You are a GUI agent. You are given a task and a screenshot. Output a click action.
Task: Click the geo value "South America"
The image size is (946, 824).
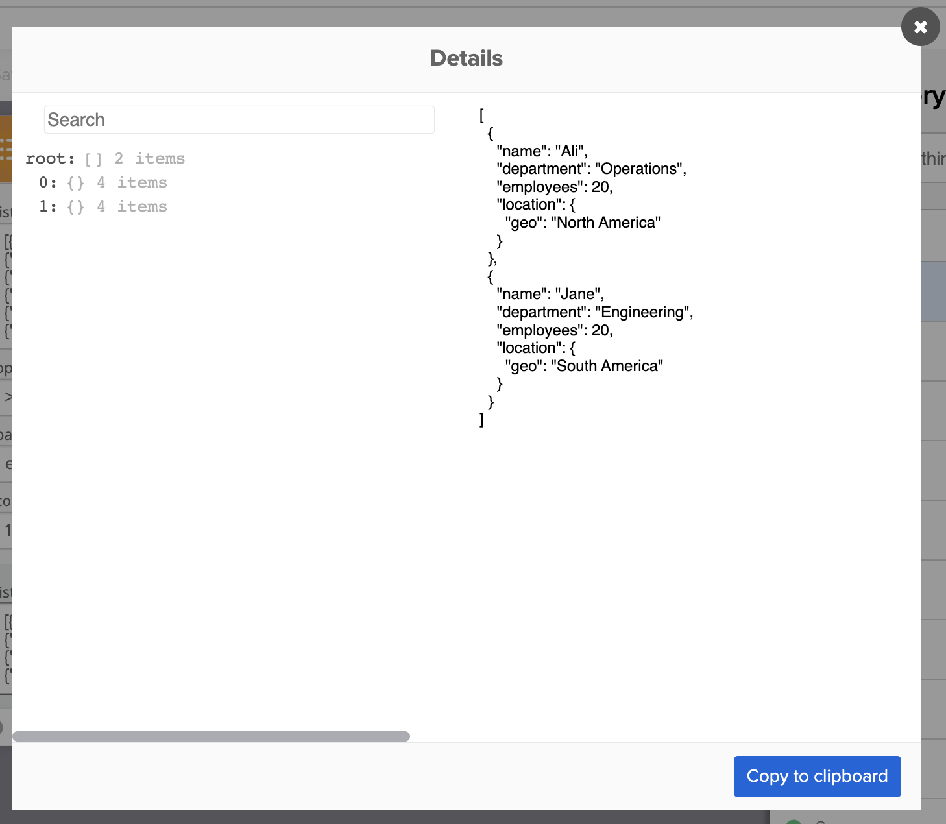coord(607,365)
